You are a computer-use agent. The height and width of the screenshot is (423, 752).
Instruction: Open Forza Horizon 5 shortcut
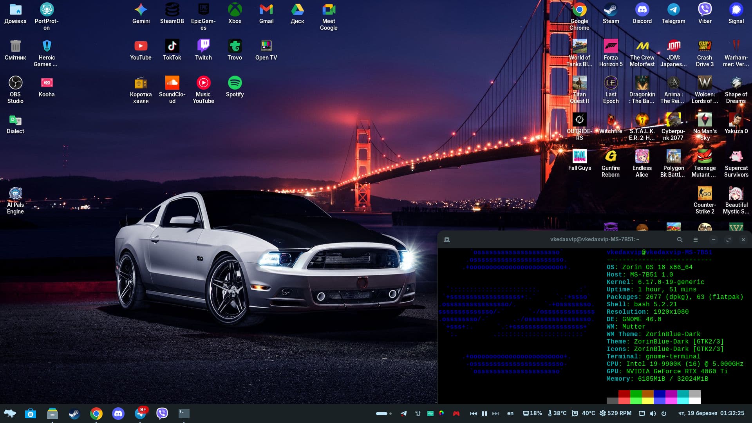point(611,46)
